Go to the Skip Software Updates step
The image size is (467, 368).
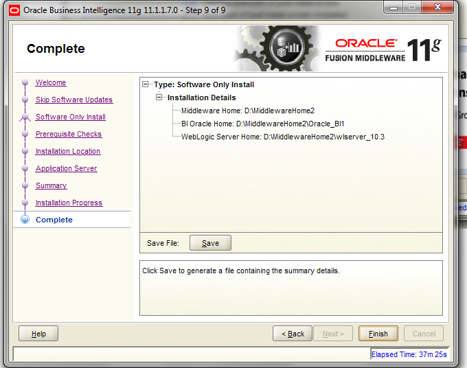[74, 100]
